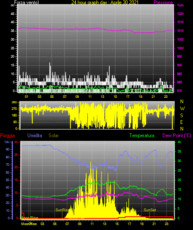193x230 pixels.
Task: Click the green '40' temperature axis value
Action: point(179,142)
